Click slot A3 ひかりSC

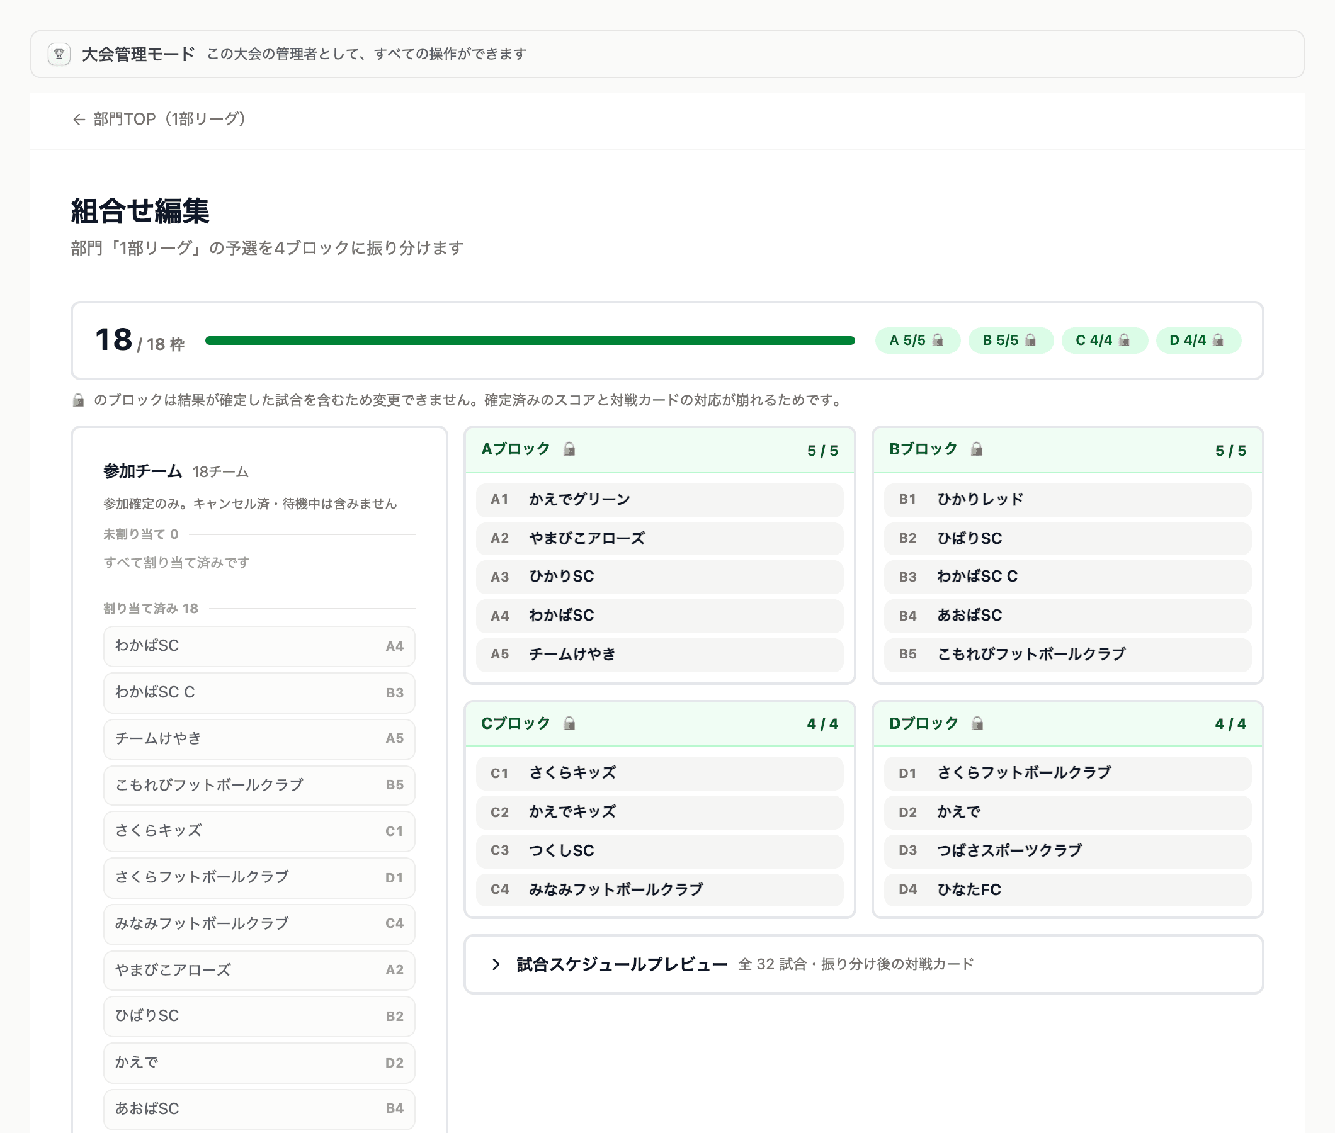(659, 577)
